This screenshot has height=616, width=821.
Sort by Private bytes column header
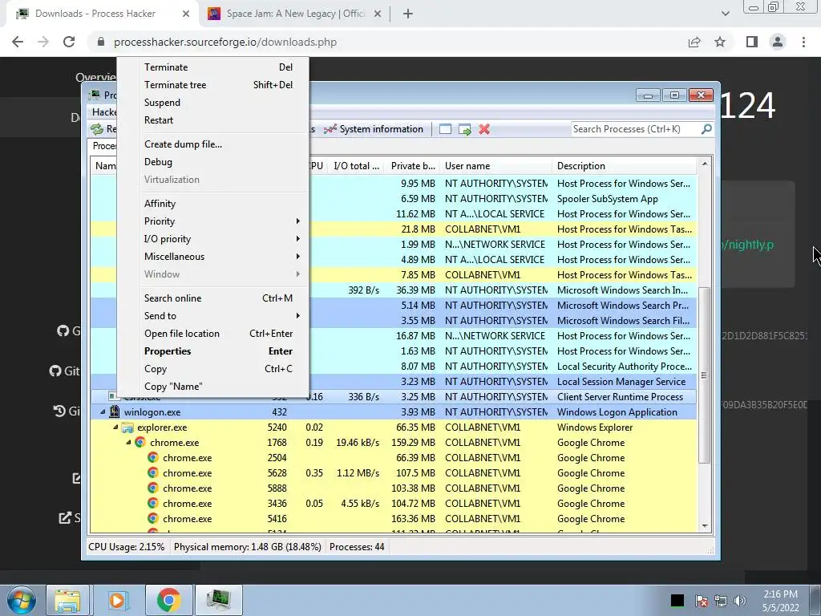pos(413,166)
